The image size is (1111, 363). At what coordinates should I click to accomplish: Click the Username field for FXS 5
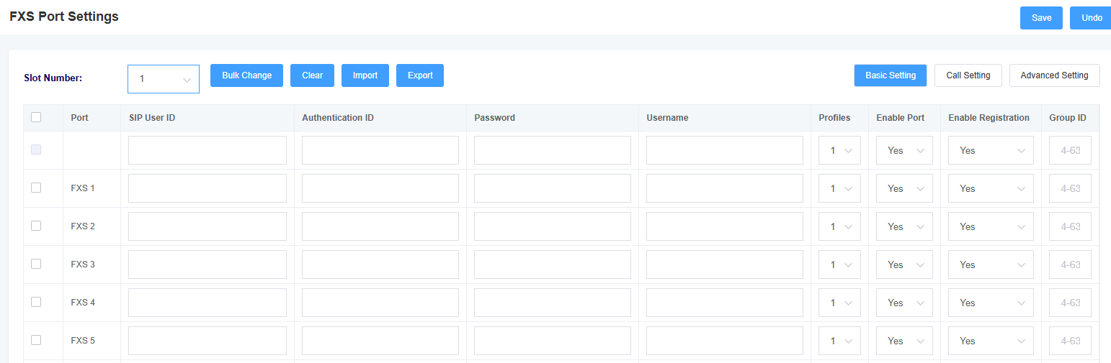coord(725,341)
